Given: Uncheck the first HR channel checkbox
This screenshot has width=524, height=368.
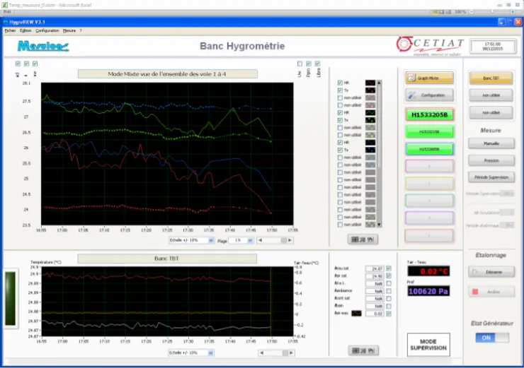Looking at the screenshot, I should click(x=340, y=83).
